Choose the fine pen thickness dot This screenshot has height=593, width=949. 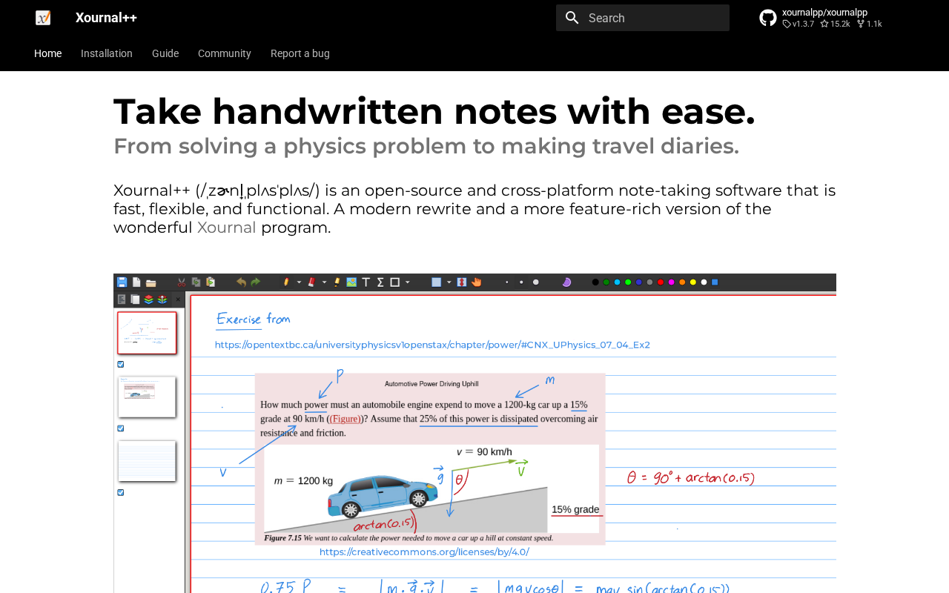coord(507,282)
